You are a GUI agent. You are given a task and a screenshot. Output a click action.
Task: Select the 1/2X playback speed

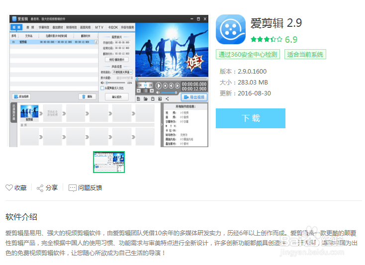pos(139,86)
